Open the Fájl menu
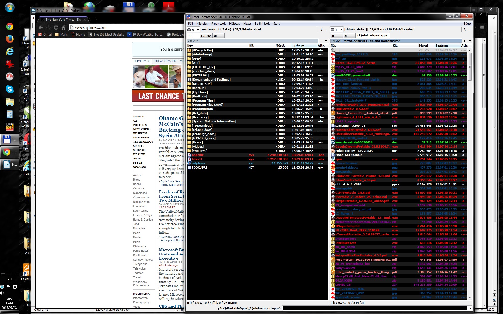This screenshot has height=314, width=503. tap(190, 24)
